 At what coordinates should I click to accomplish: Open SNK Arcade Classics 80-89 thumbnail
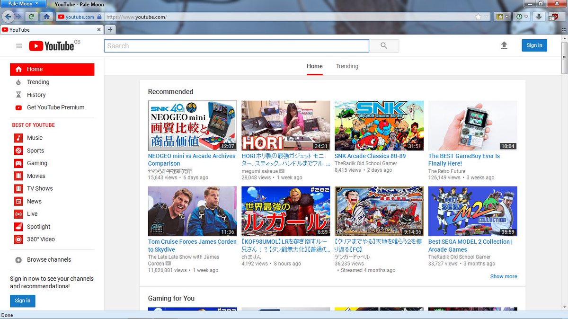(379, 125)
